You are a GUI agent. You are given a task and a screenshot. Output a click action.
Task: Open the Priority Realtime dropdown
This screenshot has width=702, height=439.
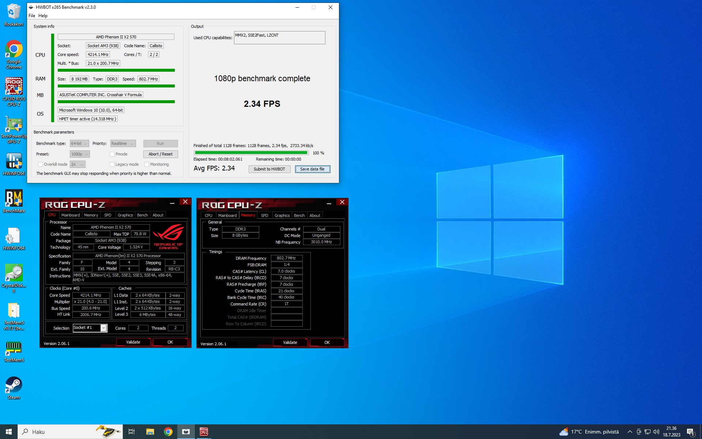tap(123, 143)
